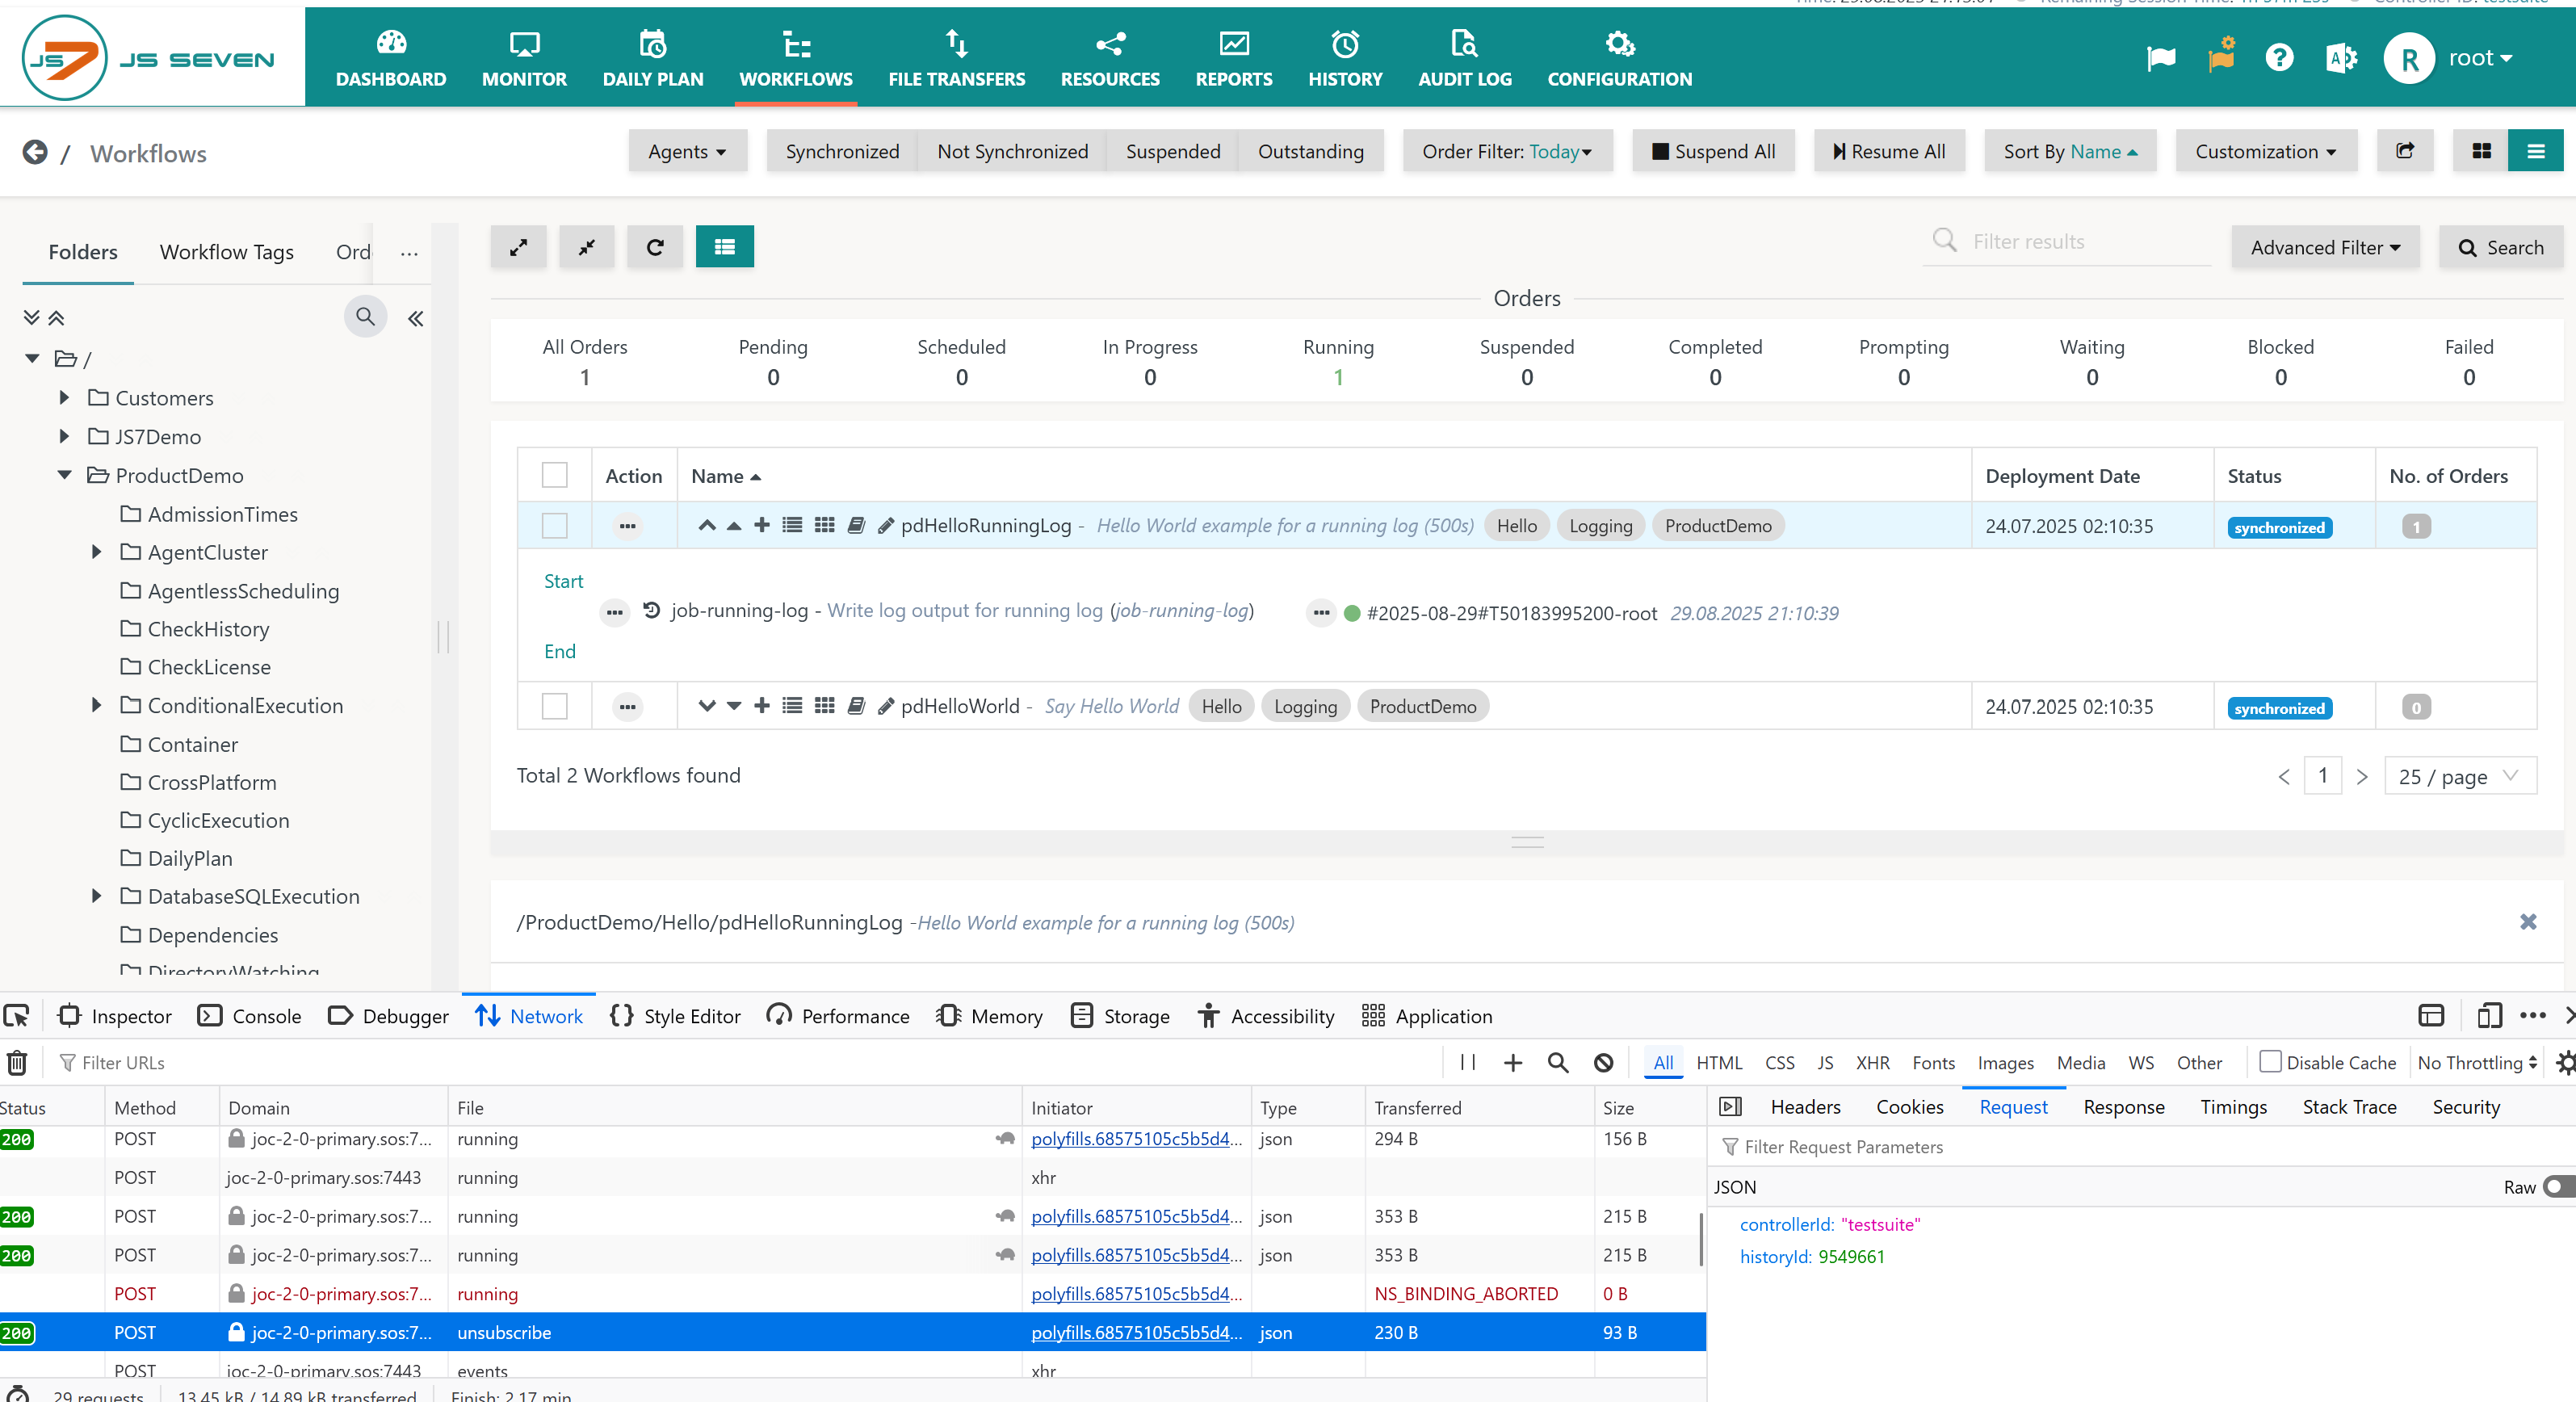The image size is (2576, 1402).
Task: Switch to the Response tab
Action: (x=2123, y=1107)
